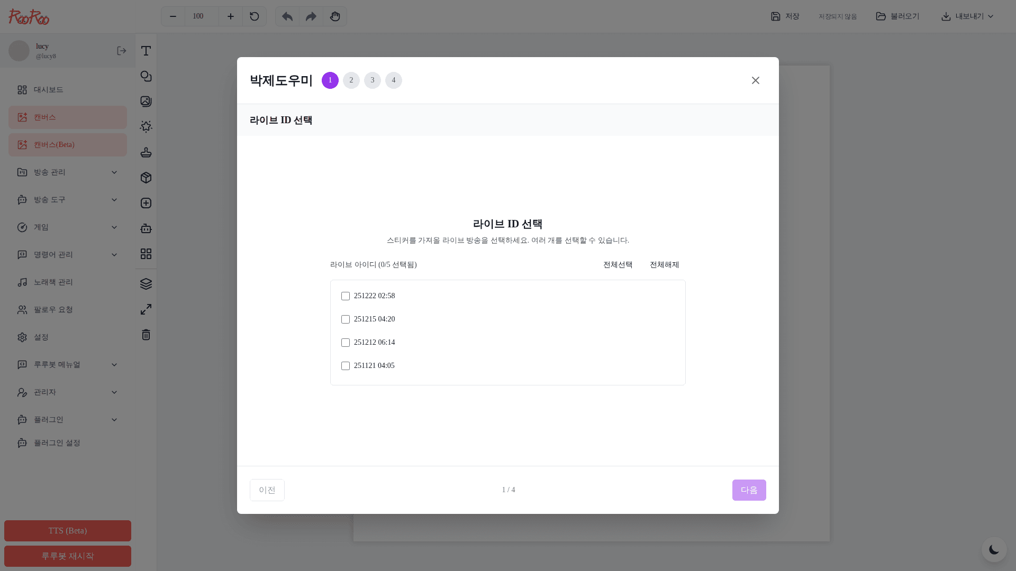
Task: Enable the 251121 04:05 checkbox
Action: [x=346, y=366]
